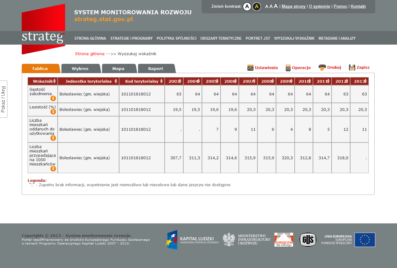The height and width of the screenshot is (268, 397).
Task: Click the Strateg logo
Action: (x=43, y=29)
